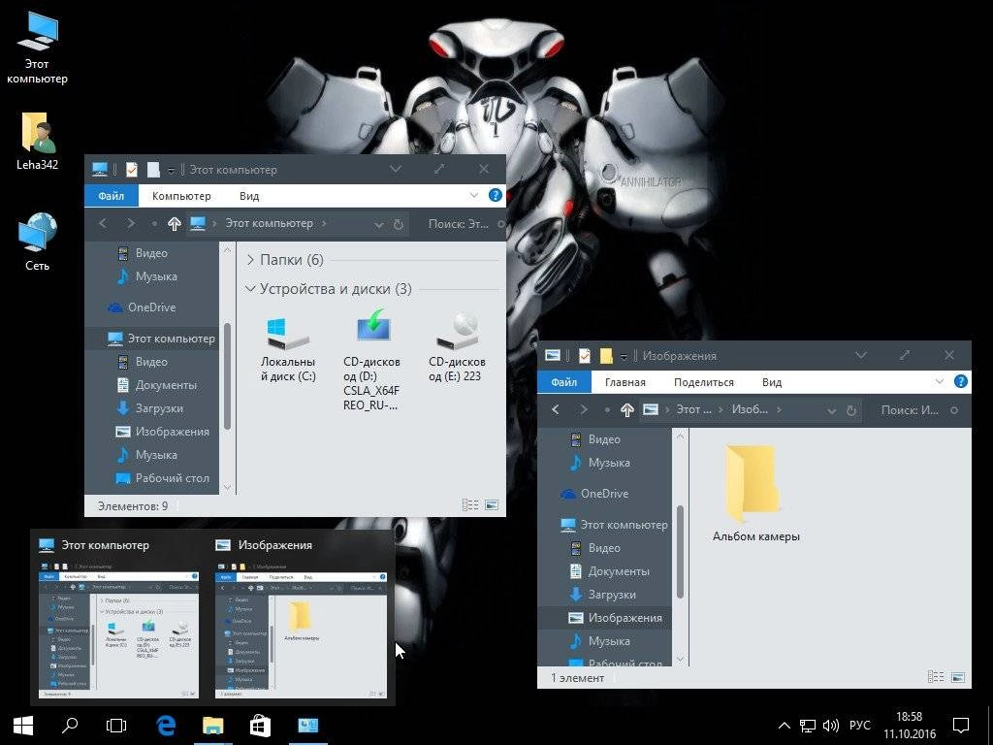Open Файл menu in Этот компьютер window
The image size is (993, 745).
111,196
